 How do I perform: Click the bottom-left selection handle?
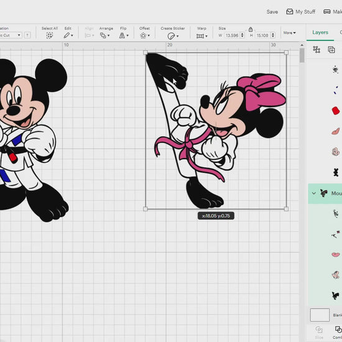[x=146, y=209]
